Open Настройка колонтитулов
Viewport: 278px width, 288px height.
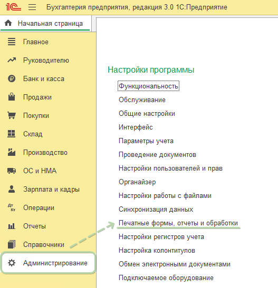pyautogui.click(x=157, y=250)
